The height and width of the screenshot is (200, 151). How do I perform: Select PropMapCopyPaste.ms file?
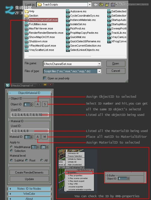(x=82, y=33)
